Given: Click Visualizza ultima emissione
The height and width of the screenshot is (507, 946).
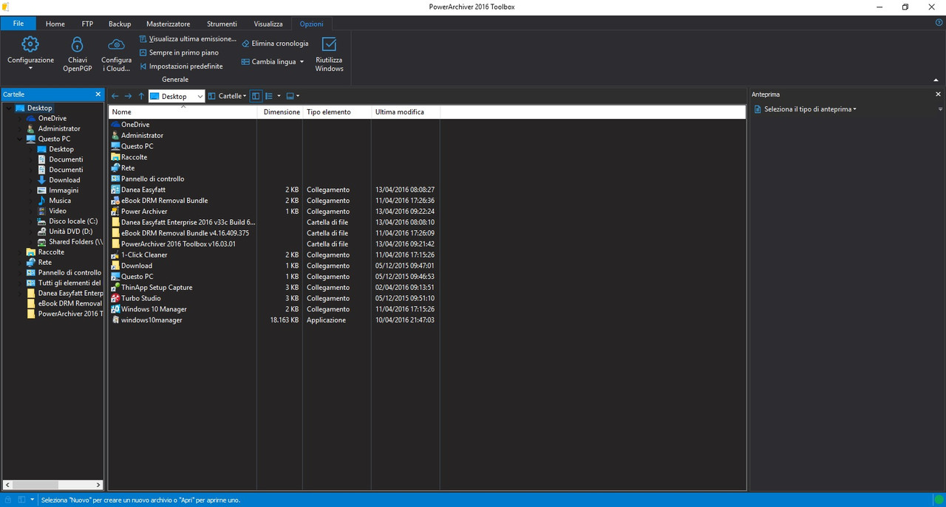Looking at the screenshot, I should (x=188, y=38).
